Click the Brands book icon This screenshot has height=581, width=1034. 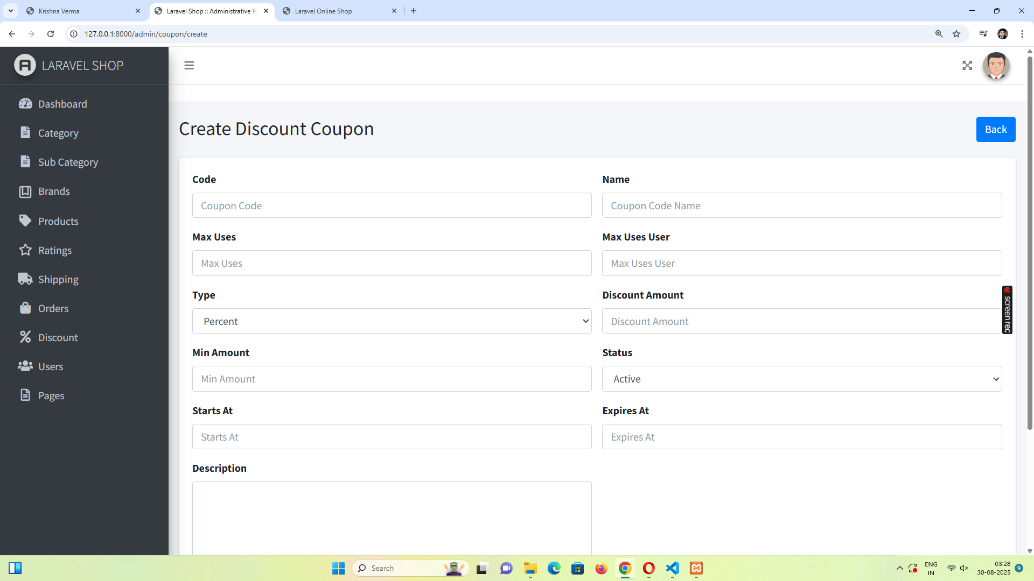tap(25, 191)
